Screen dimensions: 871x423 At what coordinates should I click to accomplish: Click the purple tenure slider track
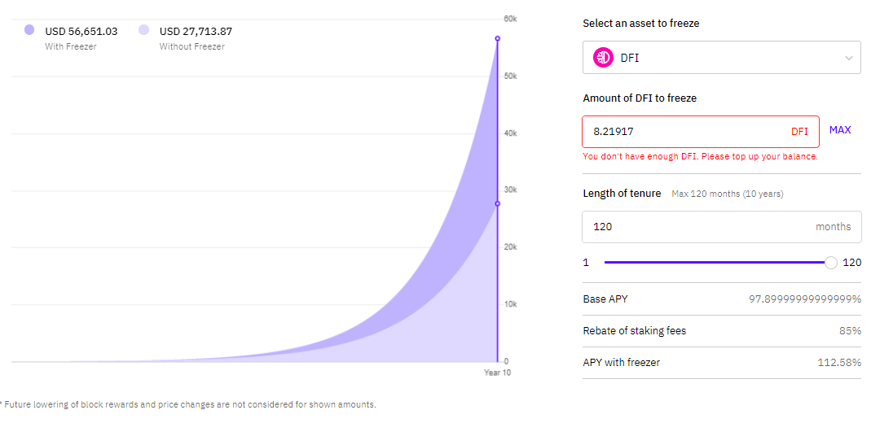[715, 263]
